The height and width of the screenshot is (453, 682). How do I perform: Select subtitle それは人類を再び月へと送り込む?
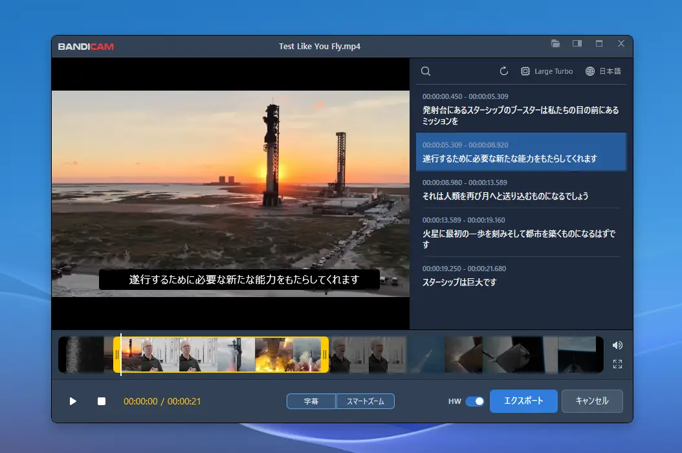tap(521, 190)
